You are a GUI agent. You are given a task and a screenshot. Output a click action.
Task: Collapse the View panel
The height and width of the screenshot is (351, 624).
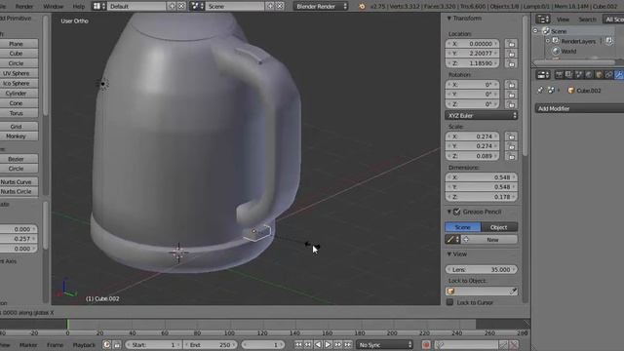coord(449,253)
